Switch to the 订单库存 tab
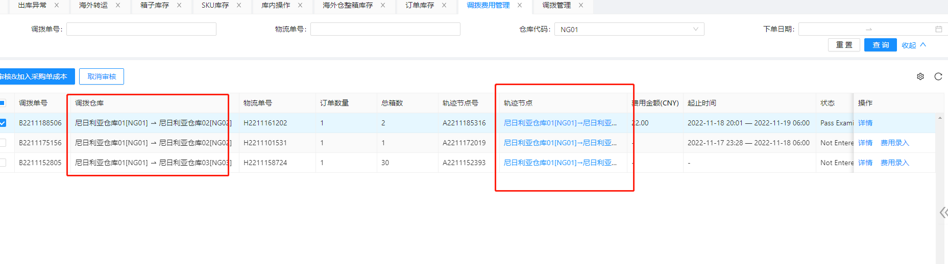 (x=419, y=5)
